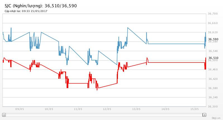The height and width of the screenshot is (120, 223).
Task: Click the 36,300 y-axis label
Action: click(213, 107)
